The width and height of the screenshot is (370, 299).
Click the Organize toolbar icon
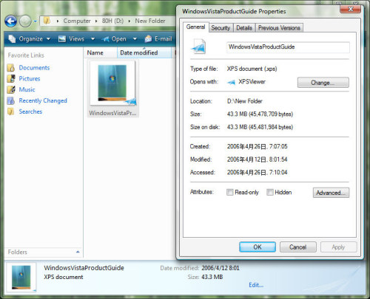click(x=12, y=39)
